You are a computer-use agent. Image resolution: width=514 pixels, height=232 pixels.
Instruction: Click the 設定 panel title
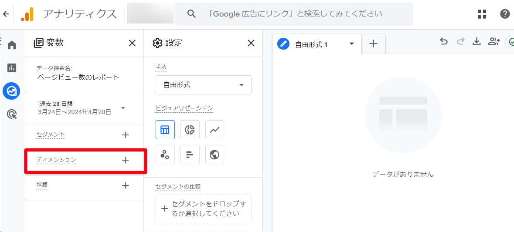(174, 43)
